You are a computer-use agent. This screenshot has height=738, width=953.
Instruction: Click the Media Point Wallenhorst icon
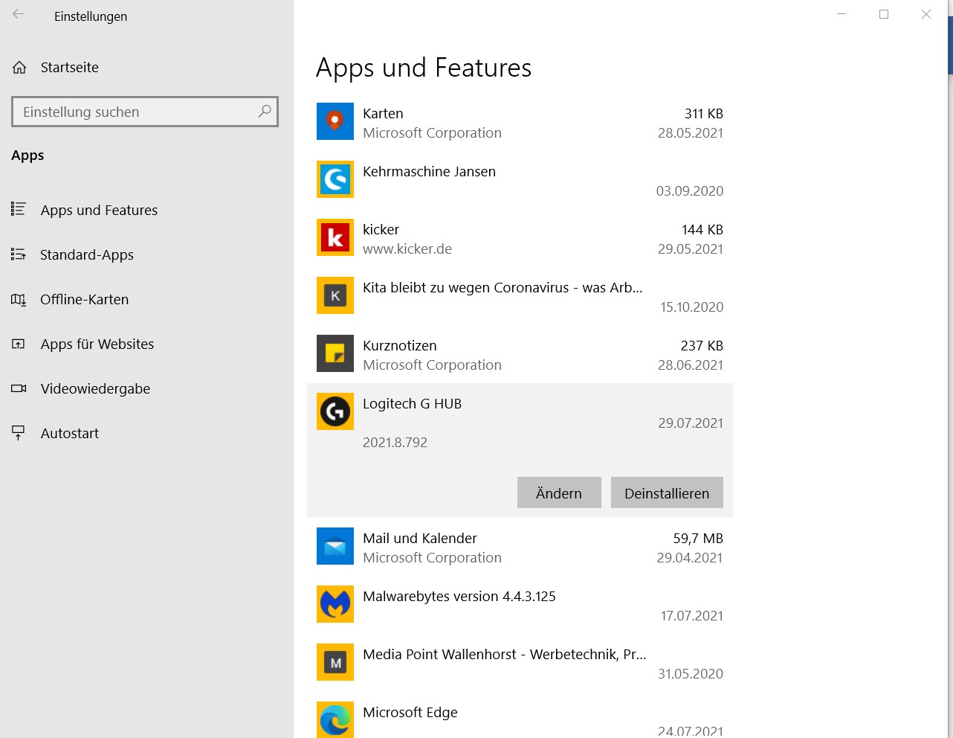pyautogui.click(x=335, y=662)
